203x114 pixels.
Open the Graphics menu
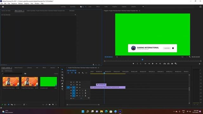(x=27, y=3)
